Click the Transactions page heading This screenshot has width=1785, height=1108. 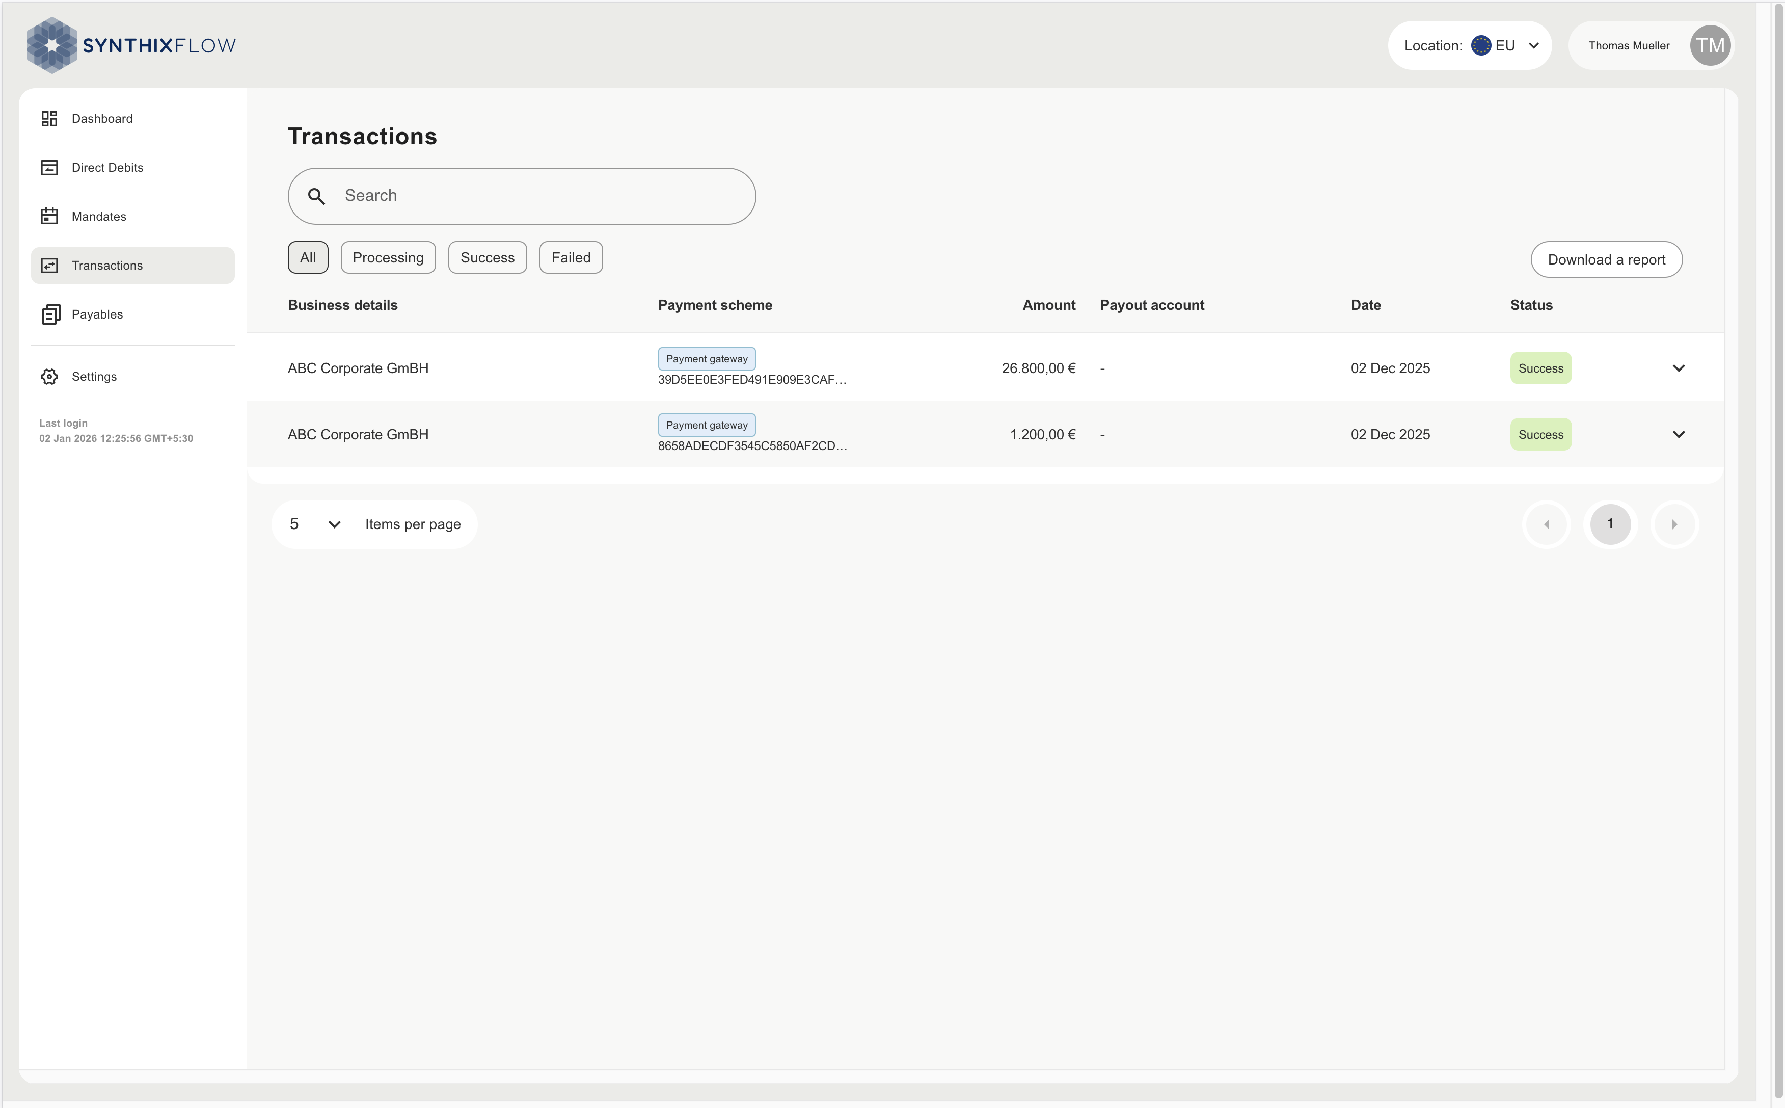coord(362,136)
